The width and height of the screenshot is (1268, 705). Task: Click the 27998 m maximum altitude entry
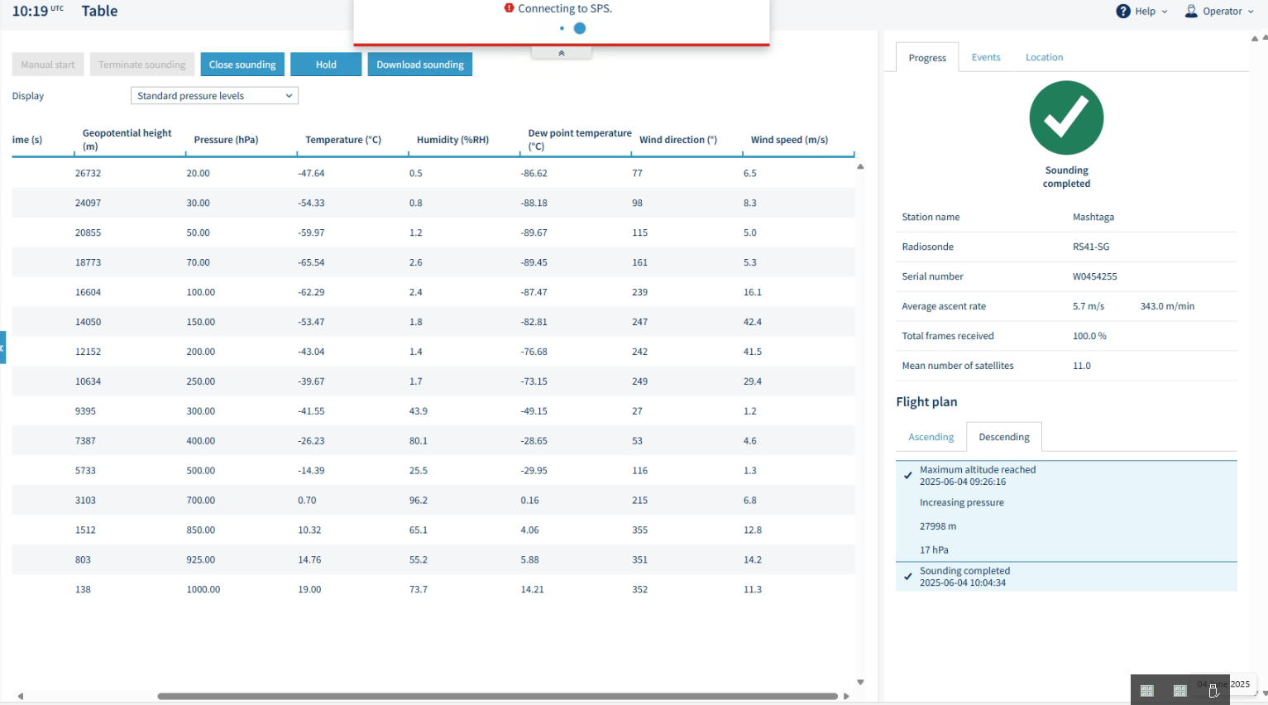point(938,527)
